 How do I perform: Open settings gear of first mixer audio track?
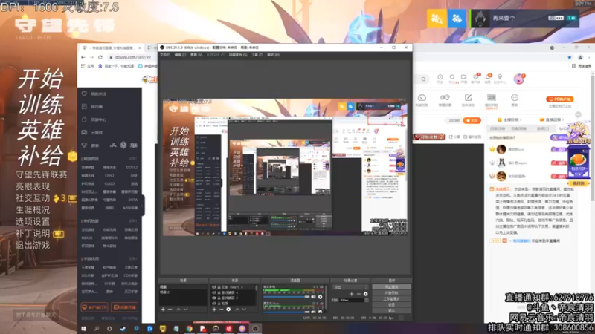click(x=320, y=297)
